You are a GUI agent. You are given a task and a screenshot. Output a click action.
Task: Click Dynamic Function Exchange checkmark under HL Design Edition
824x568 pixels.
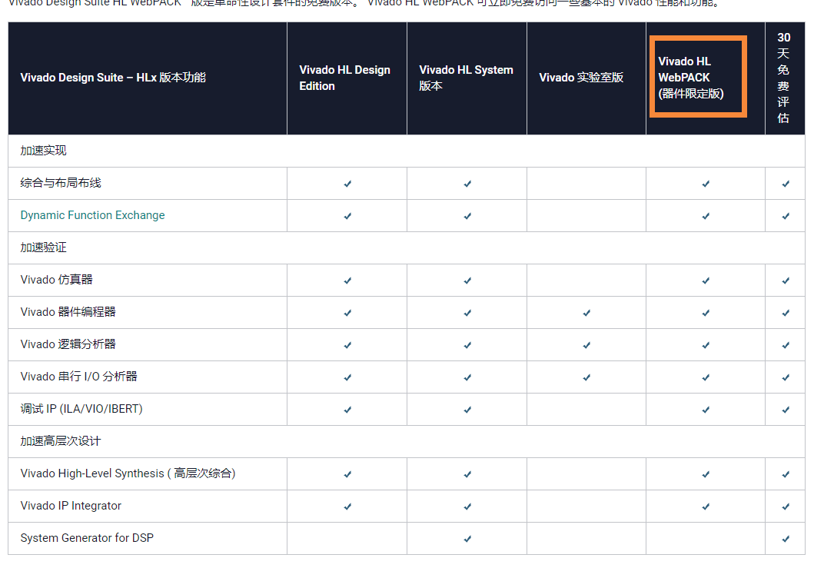coord(347,216)
